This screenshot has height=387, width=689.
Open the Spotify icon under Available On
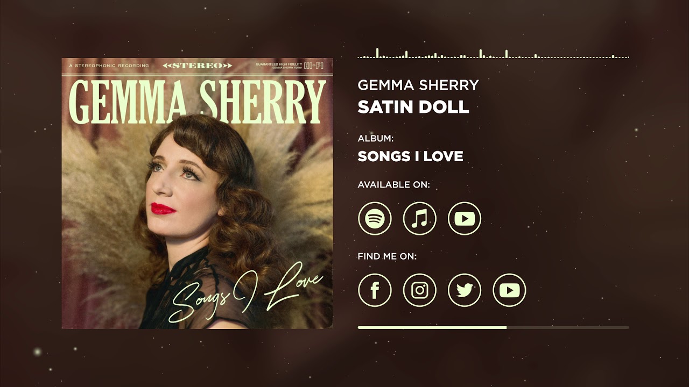coord(375,219)
